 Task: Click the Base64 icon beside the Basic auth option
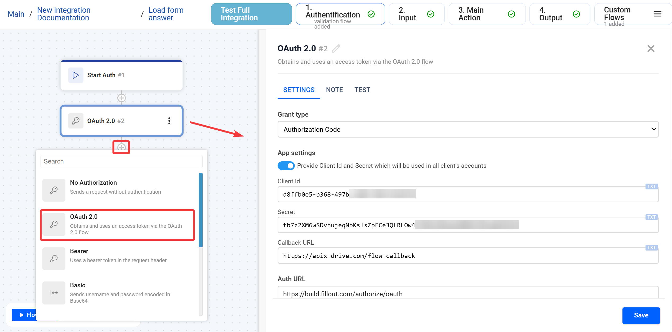(54, 293)
